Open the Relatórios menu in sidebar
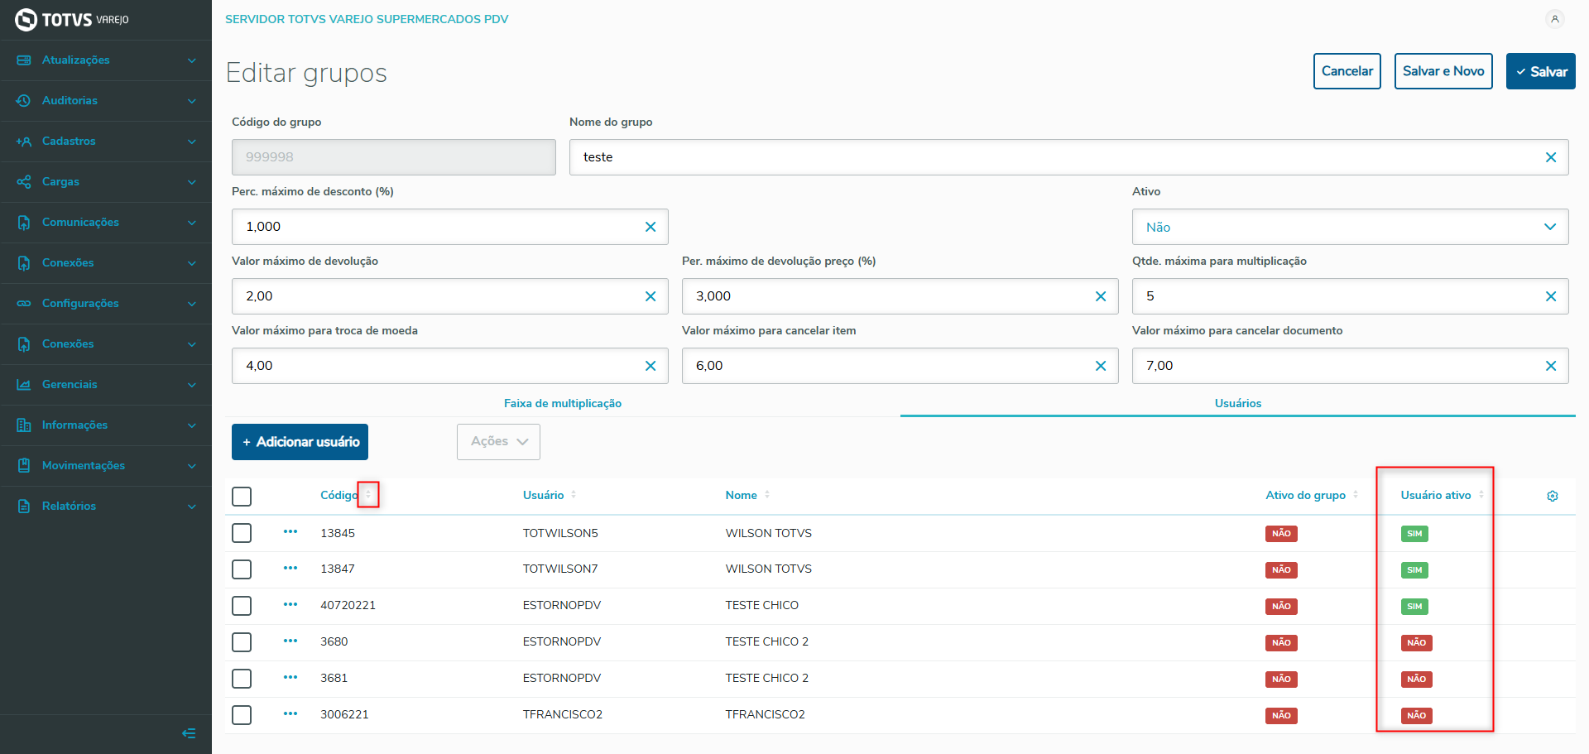The image size is (1589, 754). pos(106,507)
